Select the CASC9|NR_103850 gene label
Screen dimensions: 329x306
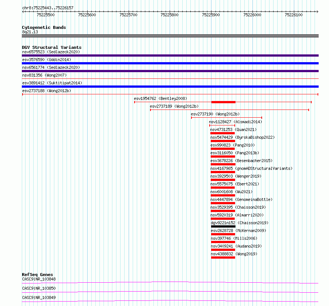click(x=39, y=288)
